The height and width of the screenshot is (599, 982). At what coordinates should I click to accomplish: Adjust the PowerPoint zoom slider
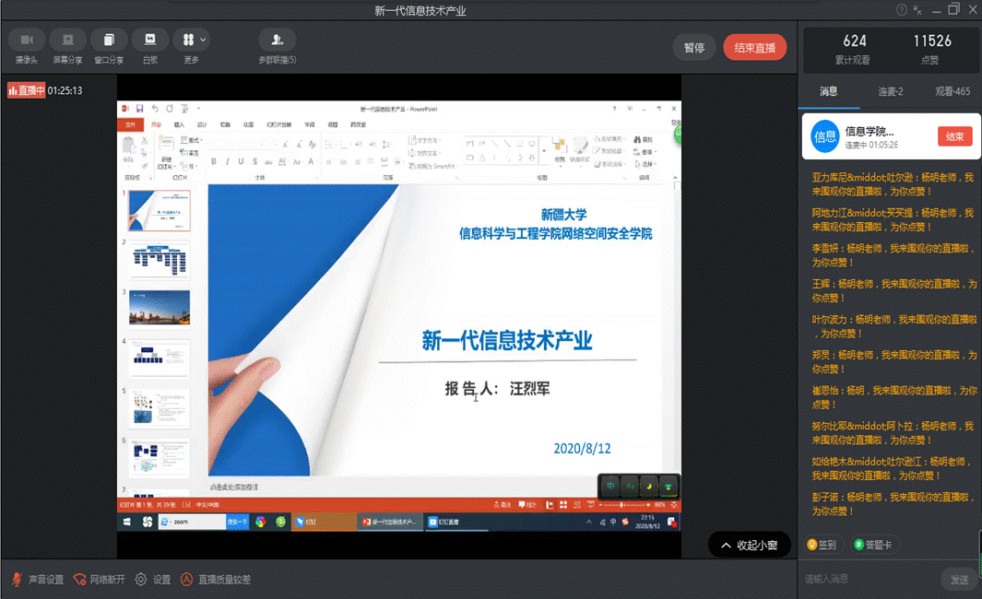621,504
